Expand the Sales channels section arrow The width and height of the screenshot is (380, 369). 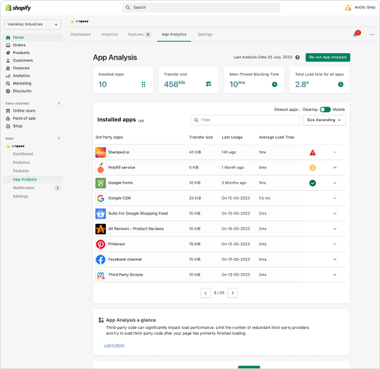59,103
